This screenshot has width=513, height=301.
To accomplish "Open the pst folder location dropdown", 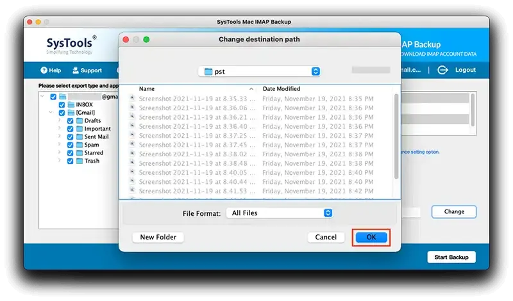I will click(259, 71).
